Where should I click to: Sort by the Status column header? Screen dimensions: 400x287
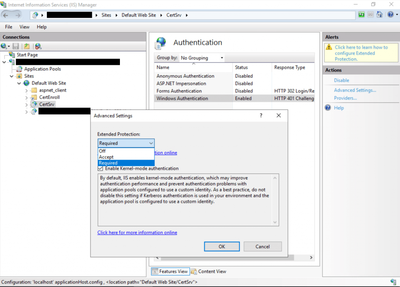point(252,67)
